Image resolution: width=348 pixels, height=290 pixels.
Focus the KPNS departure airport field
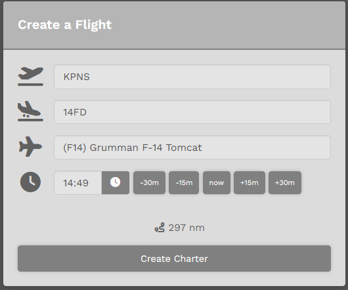point(192,77)
